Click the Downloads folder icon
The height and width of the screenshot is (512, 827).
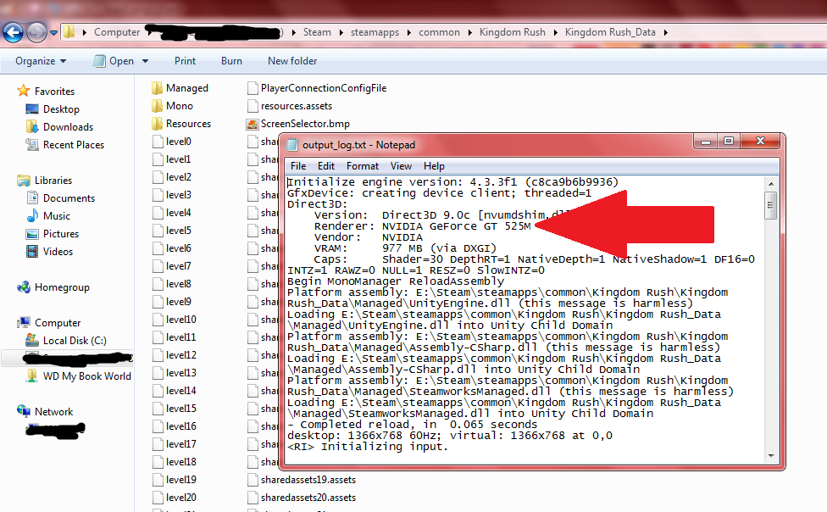32,126
